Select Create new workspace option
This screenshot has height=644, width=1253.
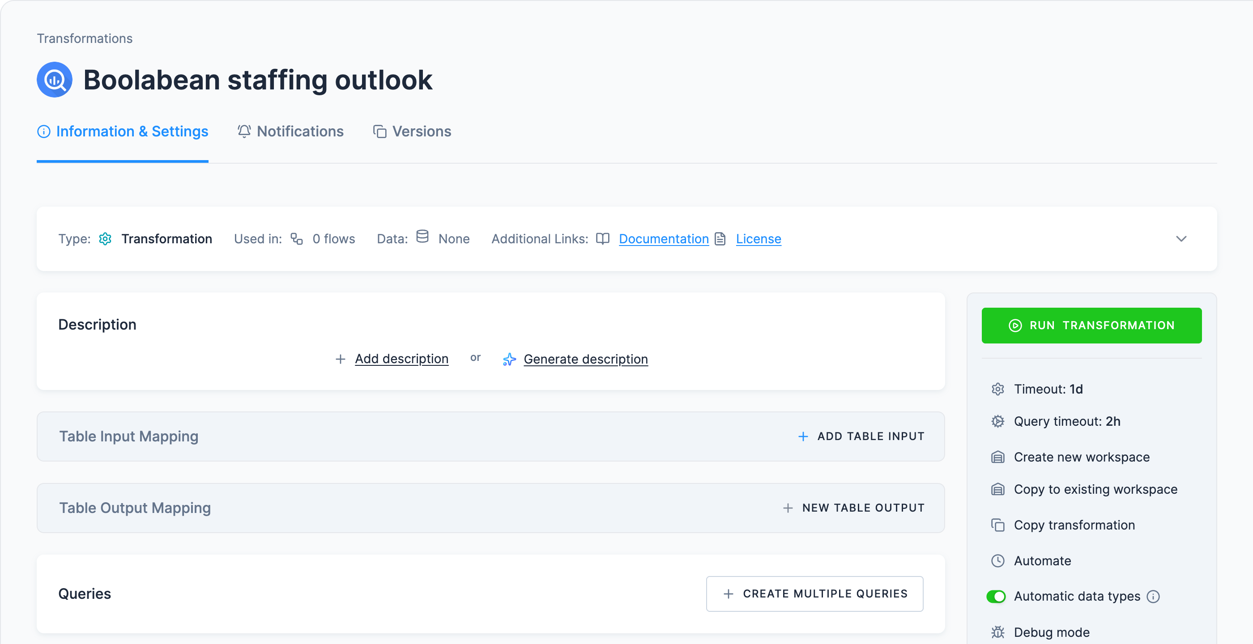(1082, 458)
